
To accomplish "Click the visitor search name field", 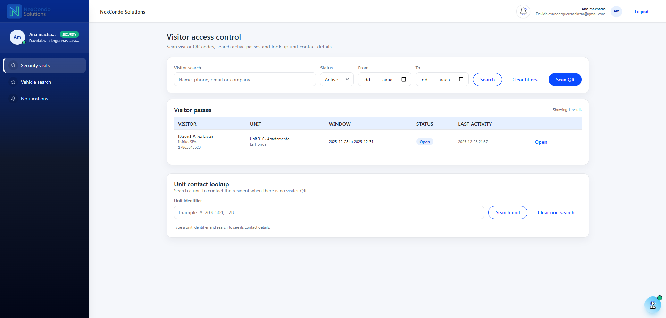I will pyautogui.click(x=244, y=79).
